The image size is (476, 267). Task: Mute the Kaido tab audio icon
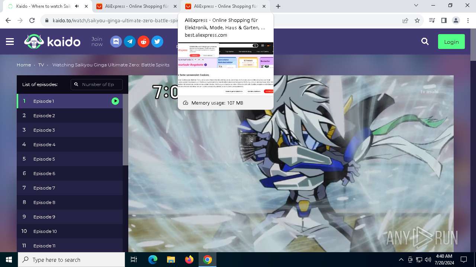pyautogui.click(x=77, y=6)
